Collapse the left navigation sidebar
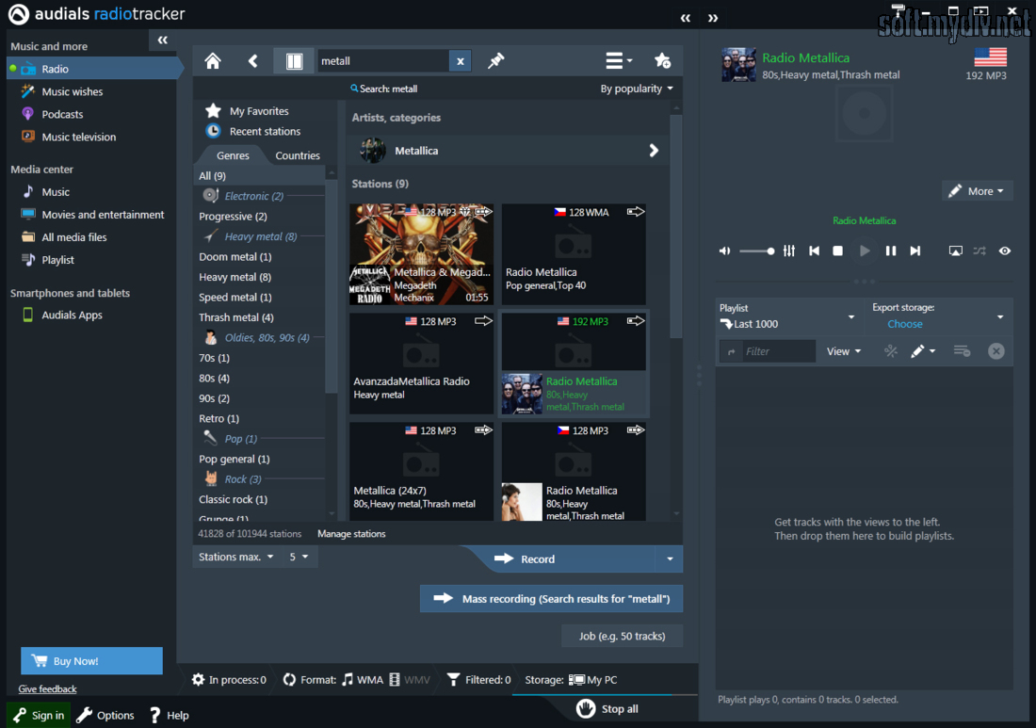This screenshot has width=1036, height=728. click(x=163, y=40)
